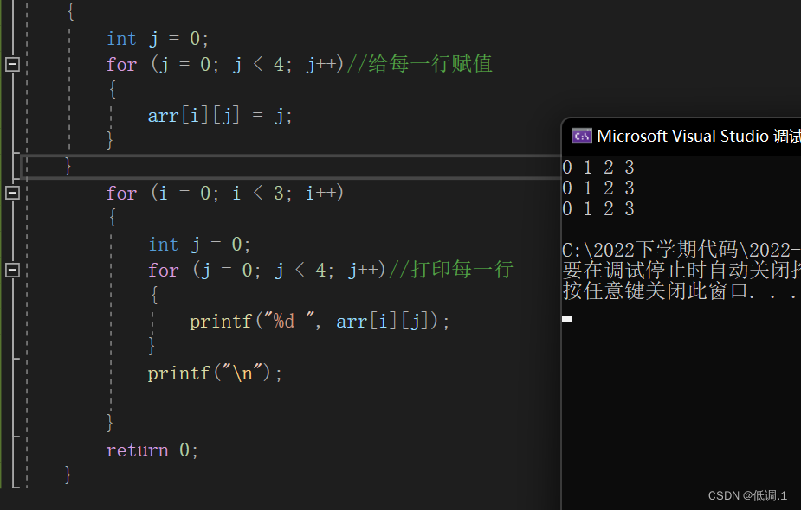Collapse the loop commented 打印每一行

[12, 270]
